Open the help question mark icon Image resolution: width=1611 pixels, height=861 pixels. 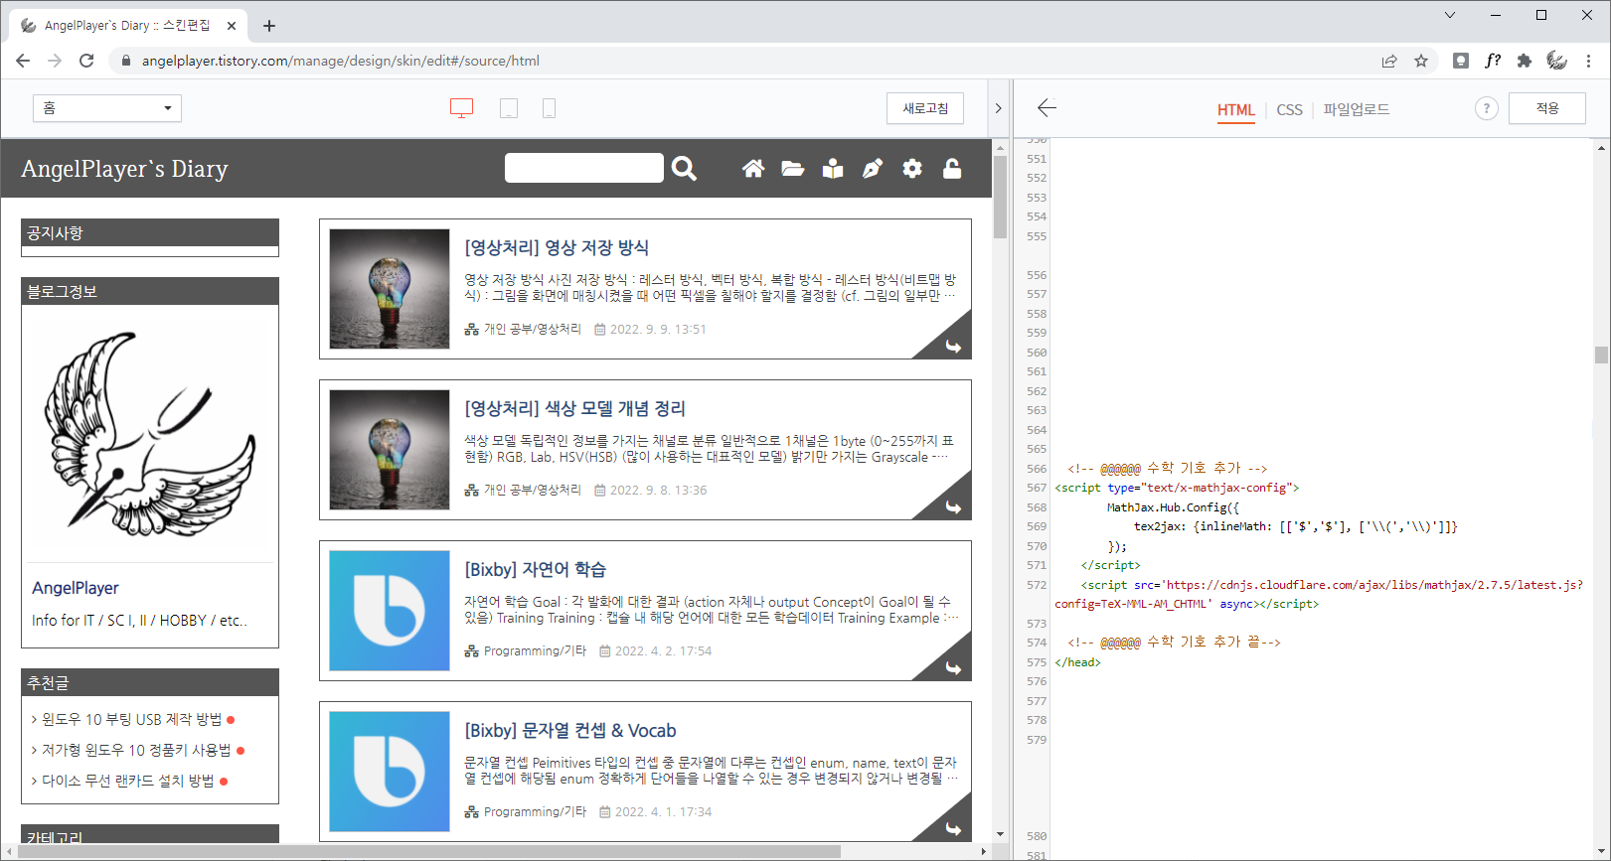(1486, 108)
